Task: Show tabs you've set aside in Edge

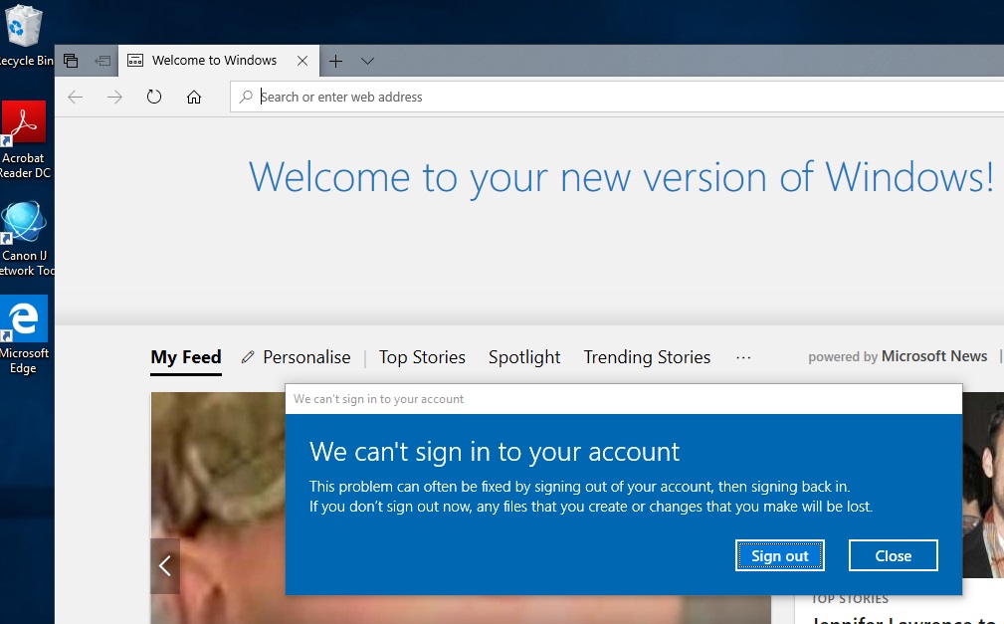Action: point(71,61)
